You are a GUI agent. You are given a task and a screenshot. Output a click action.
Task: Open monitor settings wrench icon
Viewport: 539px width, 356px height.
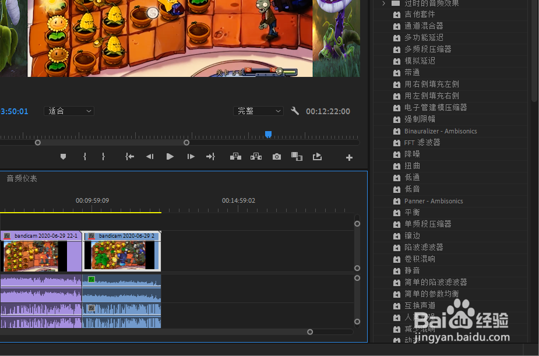click(x=295, y=111)
